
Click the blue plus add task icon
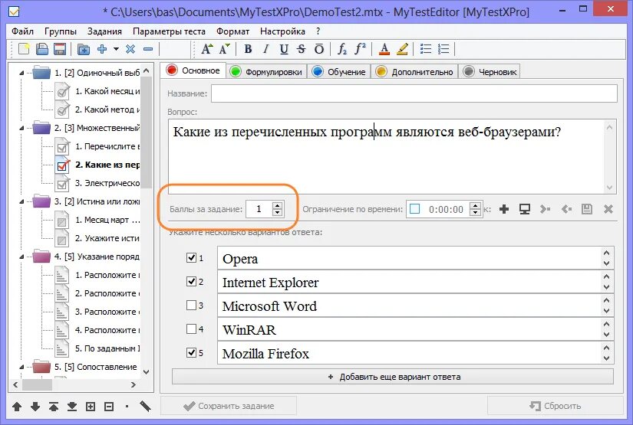point(102,49)
